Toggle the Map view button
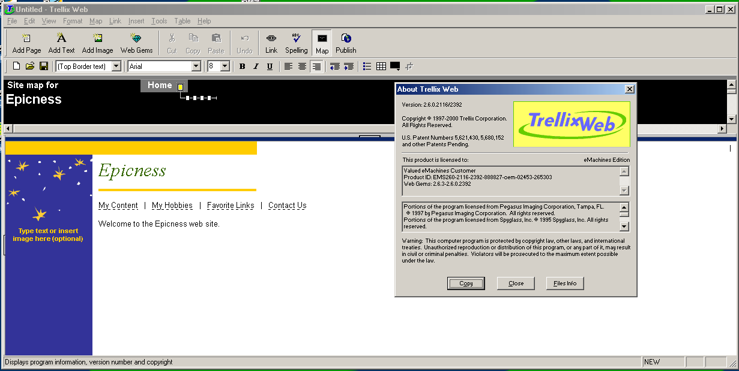 click(x=322, y=43)
